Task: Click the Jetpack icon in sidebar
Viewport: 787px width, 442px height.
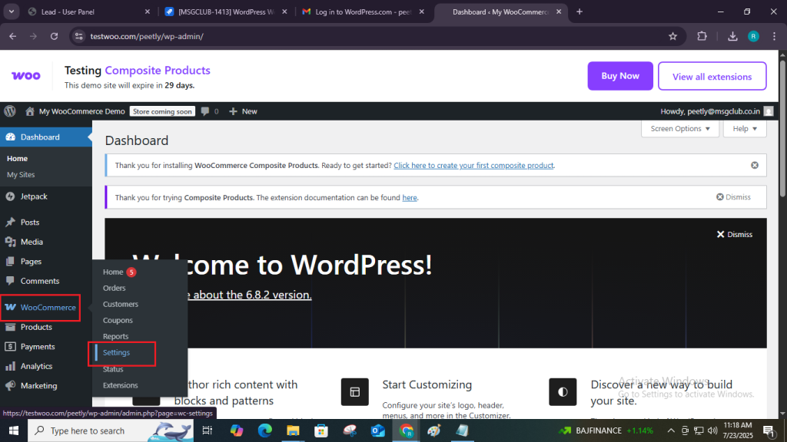Action: pyautogui.click(x=11, y=196)
